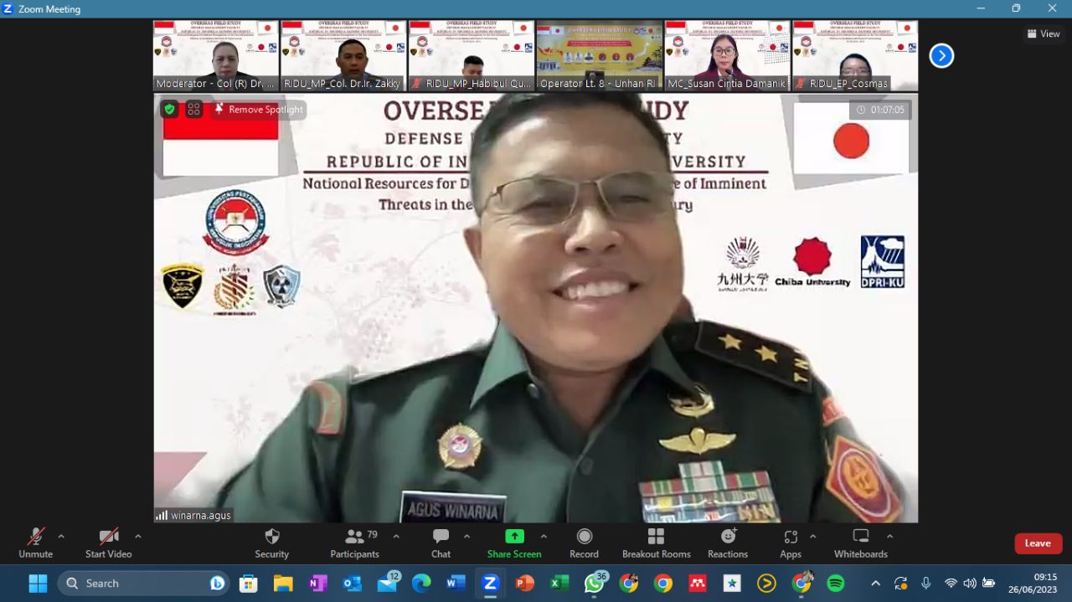Select RIDU_MP_Habibul Qu thumbnail
The height and width of the screenshot is (602, 1072).
[x=471, y=55]
